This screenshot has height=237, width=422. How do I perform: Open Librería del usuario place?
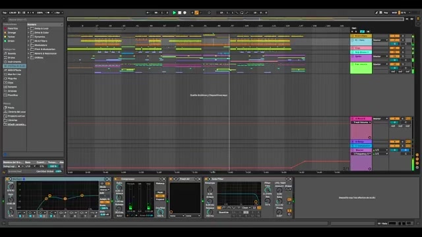point(16,112)
